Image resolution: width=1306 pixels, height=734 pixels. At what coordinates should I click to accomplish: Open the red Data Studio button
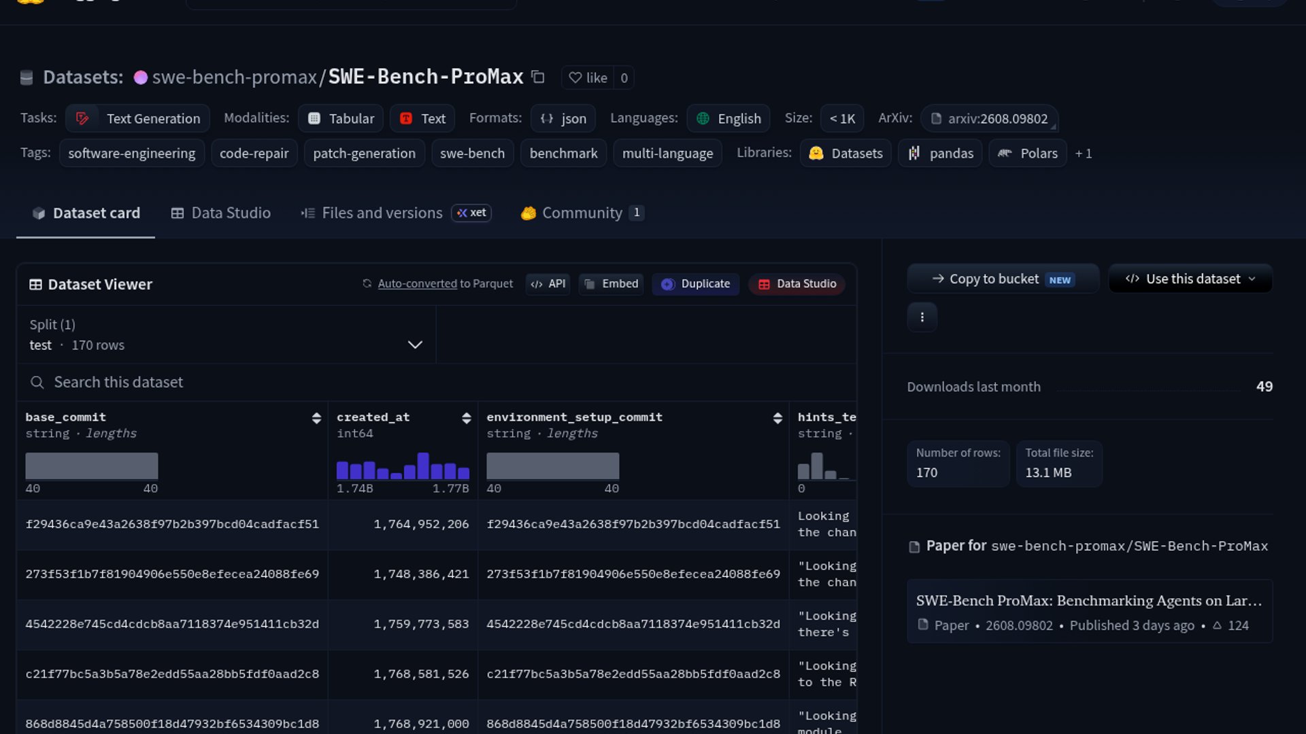797,284
